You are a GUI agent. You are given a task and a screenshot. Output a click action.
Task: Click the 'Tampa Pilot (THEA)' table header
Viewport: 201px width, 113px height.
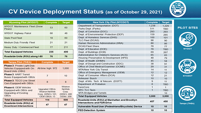coord(20,62)
